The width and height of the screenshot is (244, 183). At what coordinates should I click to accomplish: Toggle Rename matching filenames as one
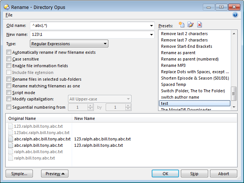pyautogui.click(x=9, y=86)
